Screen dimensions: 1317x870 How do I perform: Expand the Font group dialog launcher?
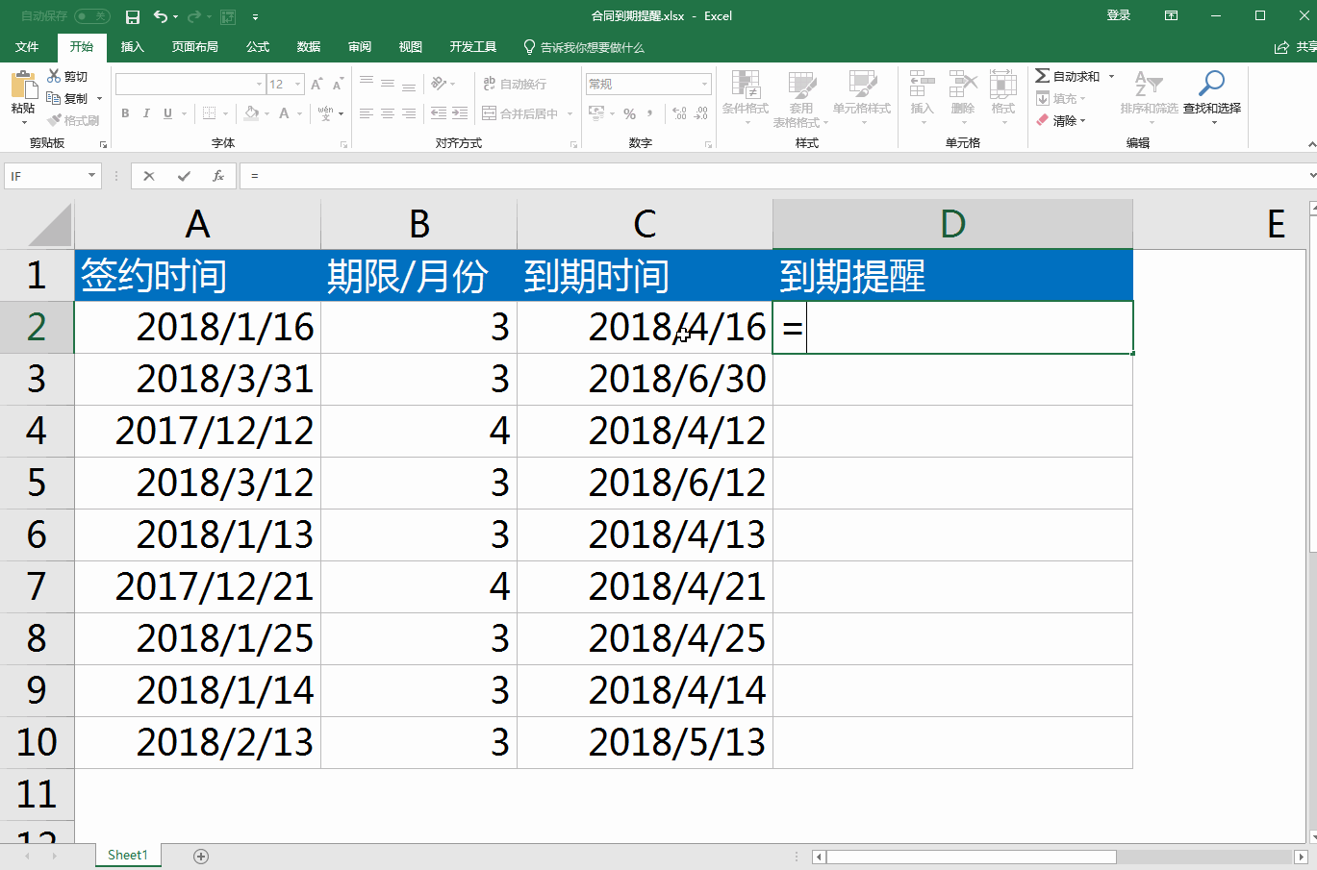click(x=343, y=144)
